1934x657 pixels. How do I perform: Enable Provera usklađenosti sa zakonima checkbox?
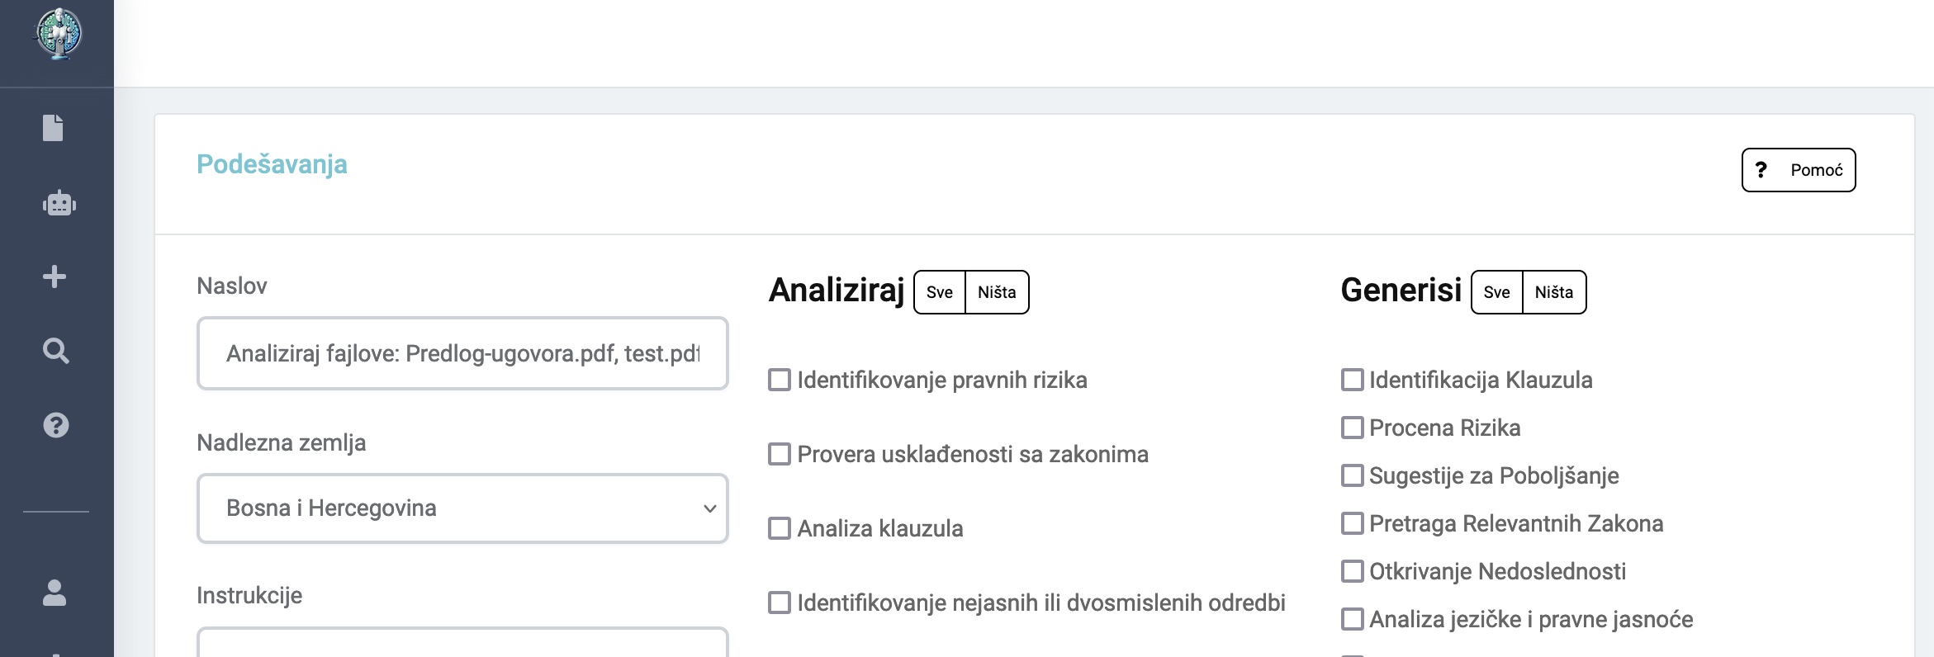click(x=780, y=454)
